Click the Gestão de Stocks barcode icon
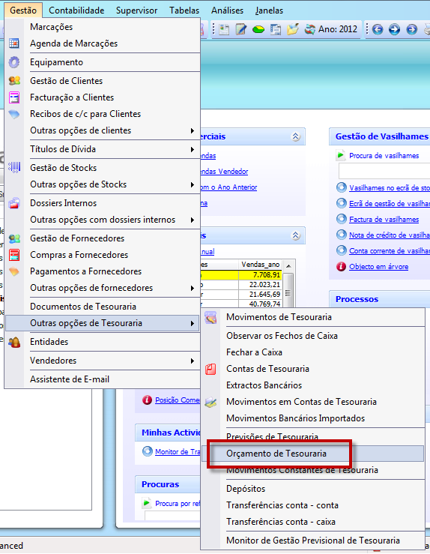This screenshot has height=554, width=430. (14, 167)
